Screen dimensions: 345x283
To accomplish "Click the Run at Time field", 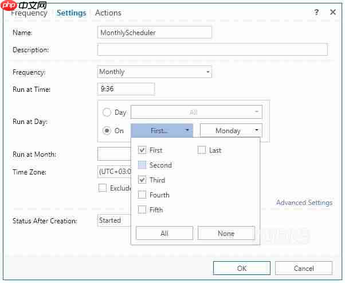I will click(126, 89).
